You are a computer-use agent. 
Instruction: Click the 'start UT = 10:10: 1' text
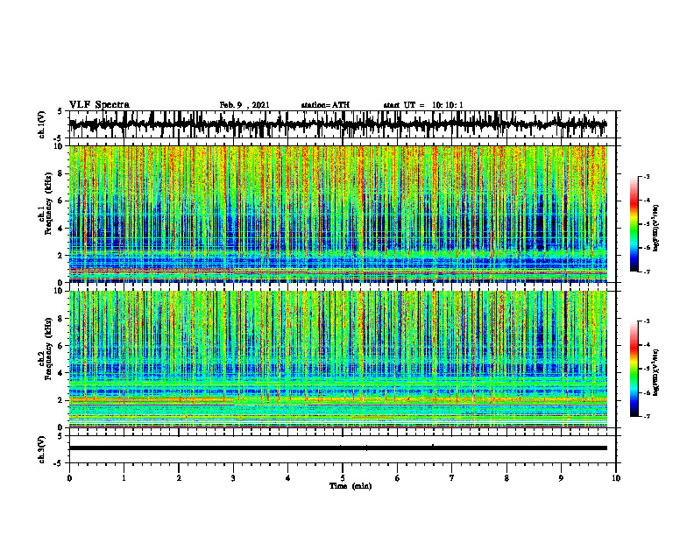(x=423, y=105)
